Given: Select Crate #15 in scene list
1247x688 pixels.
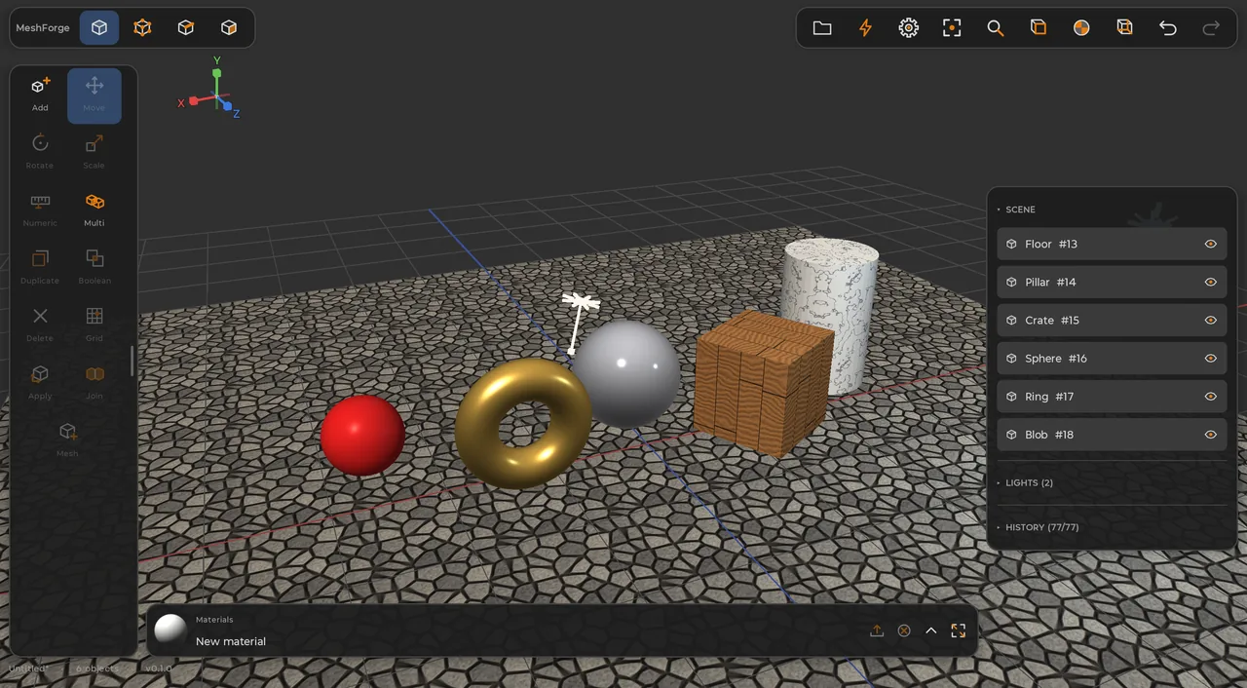Looking at the screenshot, I should (x=1112, y=321).
